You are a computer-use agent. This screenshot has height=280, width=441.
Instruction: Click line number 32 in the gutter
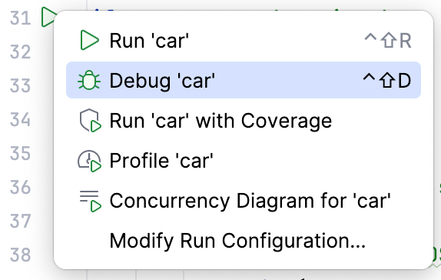click(x=20, y=52)
